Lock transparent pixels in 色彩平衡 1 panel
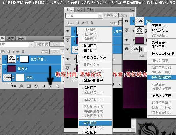This screenshot has width=176, height=135. tap(8, 52)
